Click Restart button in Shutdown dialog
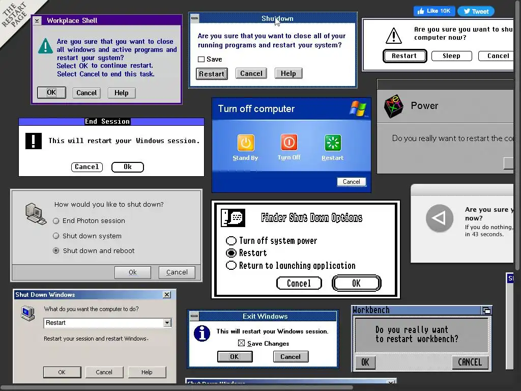 coord(212,74)
